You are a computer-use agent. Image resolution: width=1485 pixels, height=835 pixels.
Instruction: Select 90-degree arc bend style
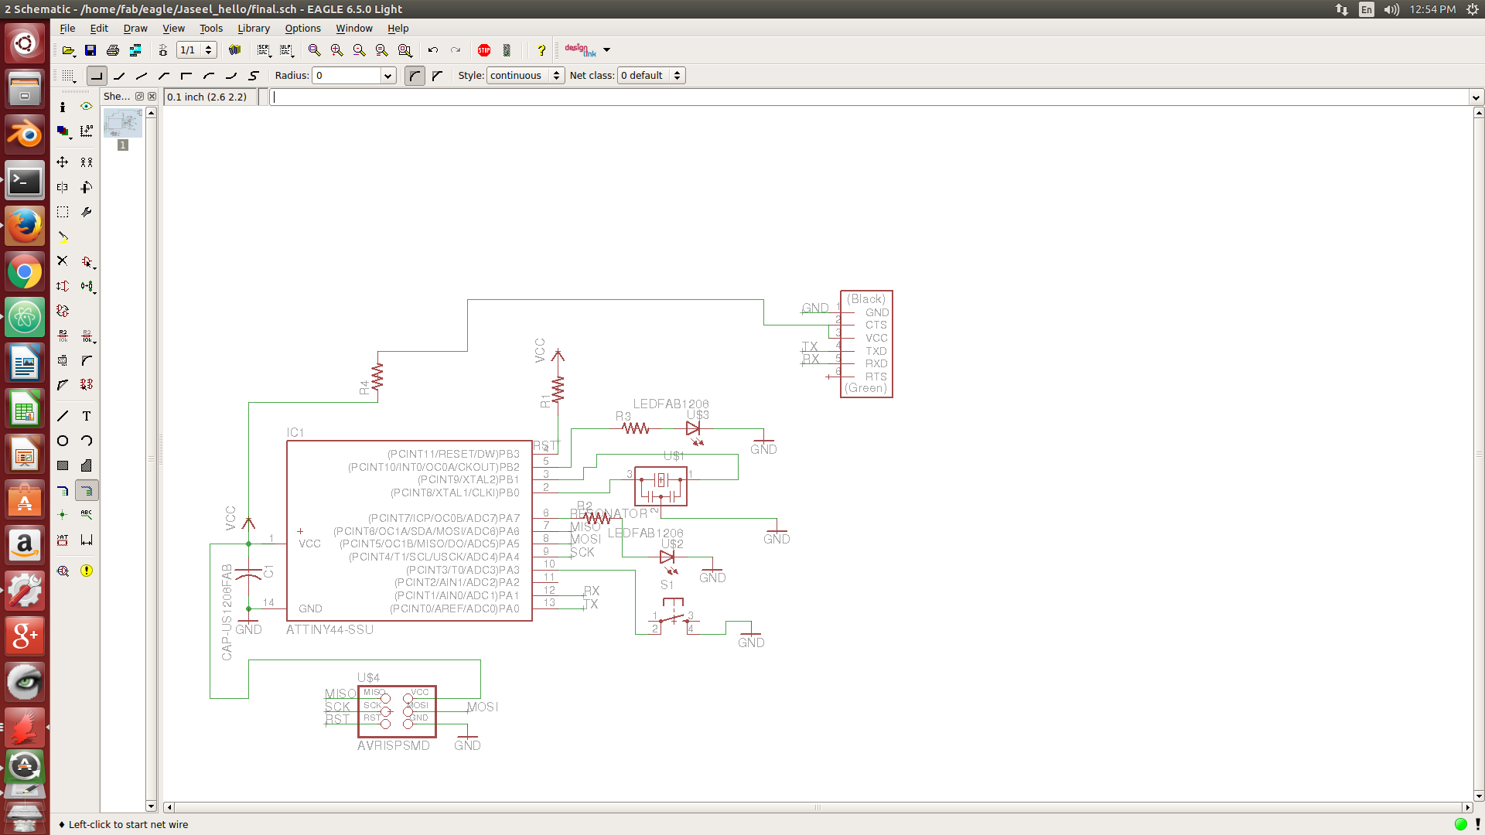tap(209, 76)
